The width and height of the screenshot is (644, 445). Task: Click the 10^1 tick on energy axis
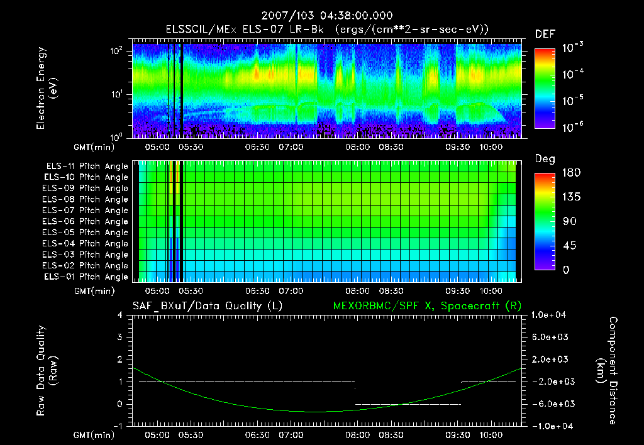pyautogui.click(x=116, y=94)
